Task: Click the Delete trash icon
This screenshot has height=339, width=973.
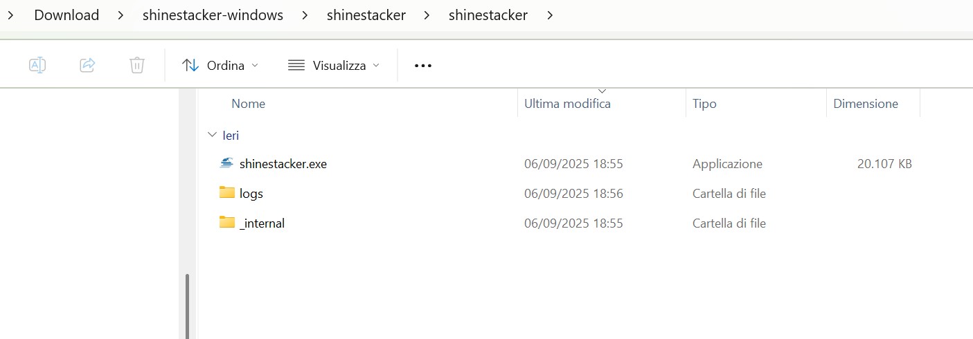Action: click(137, 65)
